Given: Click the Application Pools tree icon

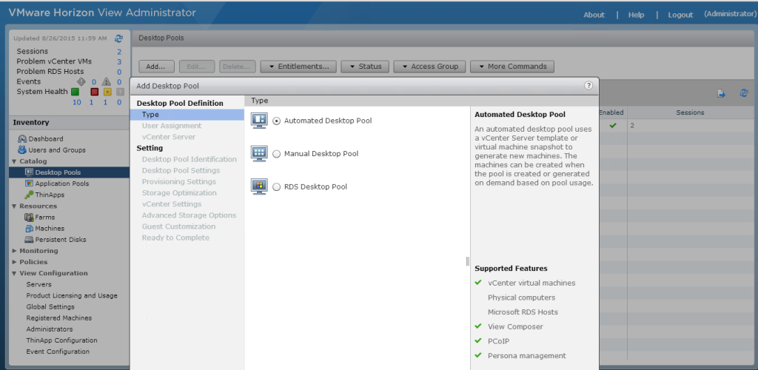Looking at the screenshot, I should coord(29,184).
